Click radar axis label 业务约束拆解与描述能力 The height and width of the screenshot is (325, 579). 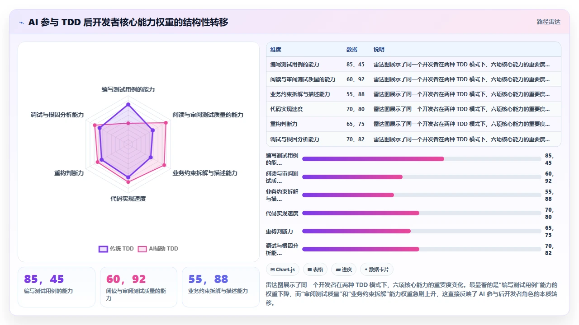pyautogui.click(x=204, y=173)
